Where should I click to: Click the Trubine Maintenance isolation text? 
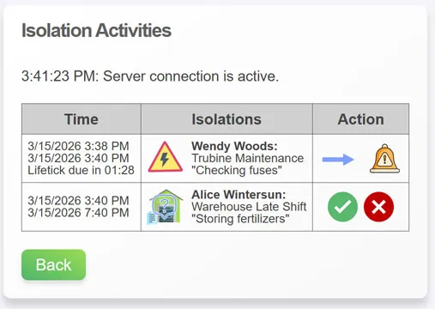[248, 158]
